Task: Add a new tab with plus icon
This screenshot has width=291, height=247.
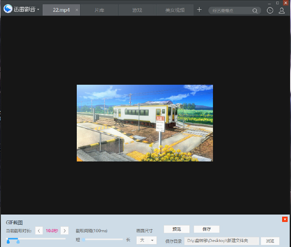Action: click(199, 10)
